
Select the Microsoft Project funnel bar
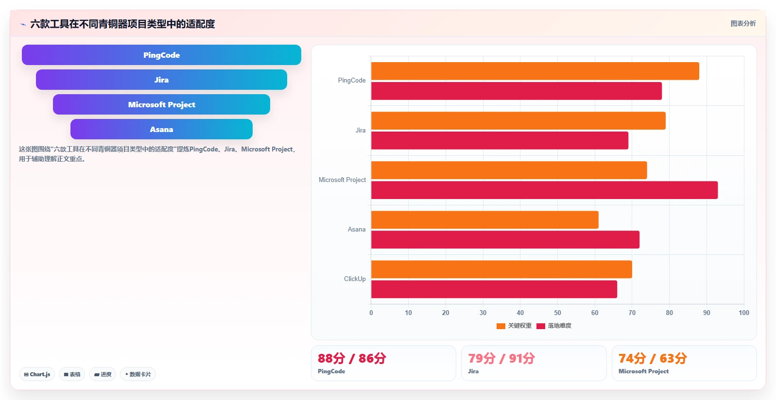(161, 104)
